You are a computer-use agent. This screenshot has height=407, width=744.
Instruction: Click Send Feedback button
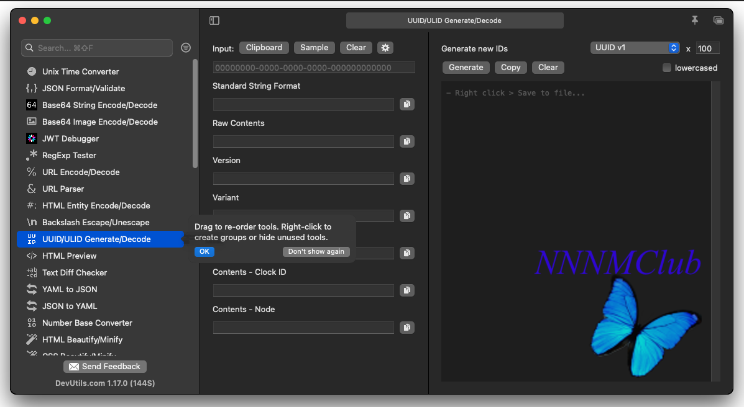point(105,367)
